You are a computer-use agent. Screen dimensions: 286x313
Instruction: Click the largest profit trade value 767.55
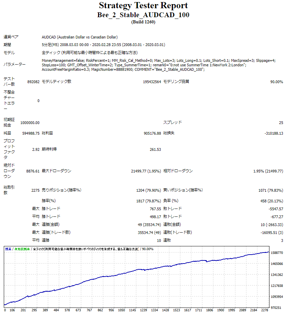click(155, 209)
